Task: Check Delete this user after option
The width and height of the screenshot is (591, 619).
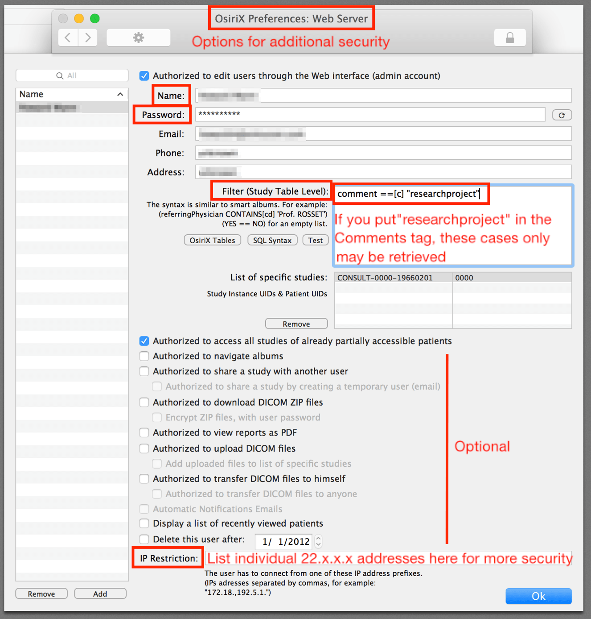Action: 144,539
